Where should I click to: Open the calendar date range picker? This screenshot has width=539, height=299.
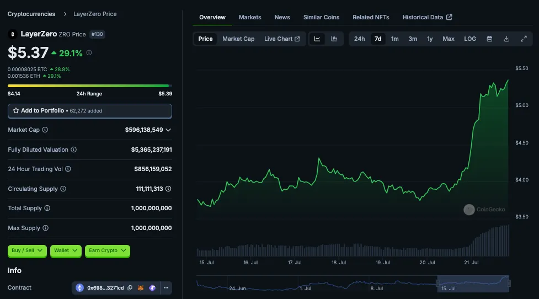coord(489,39)
